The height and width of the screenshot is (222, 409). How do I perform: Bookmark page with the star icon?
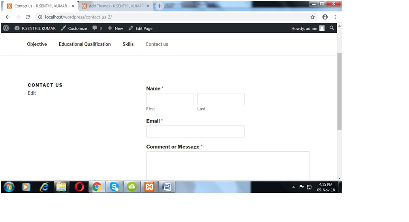pyautogui.click(x=313, y=17)
